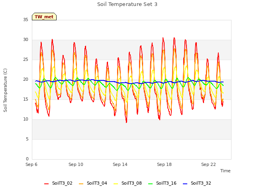255x191 pixels.
Task: Toggle the SoilT3_32 legend entry
Action: coord(197,183)
